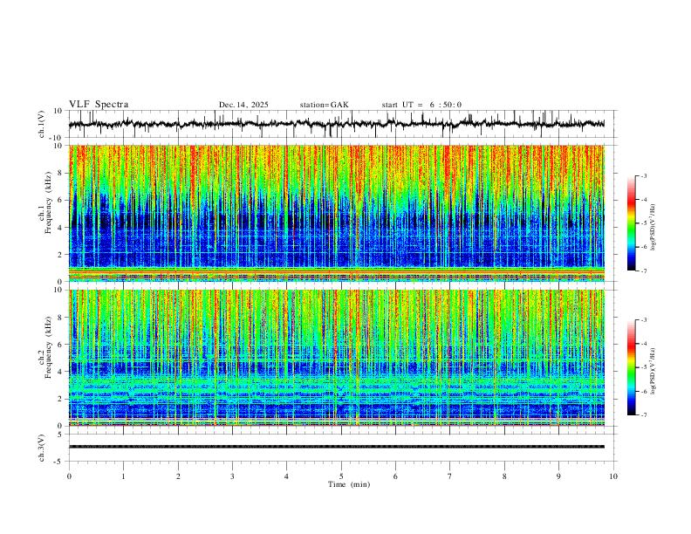Click the upper PSD color scale bar
The image size is (691, 534).
632,223
